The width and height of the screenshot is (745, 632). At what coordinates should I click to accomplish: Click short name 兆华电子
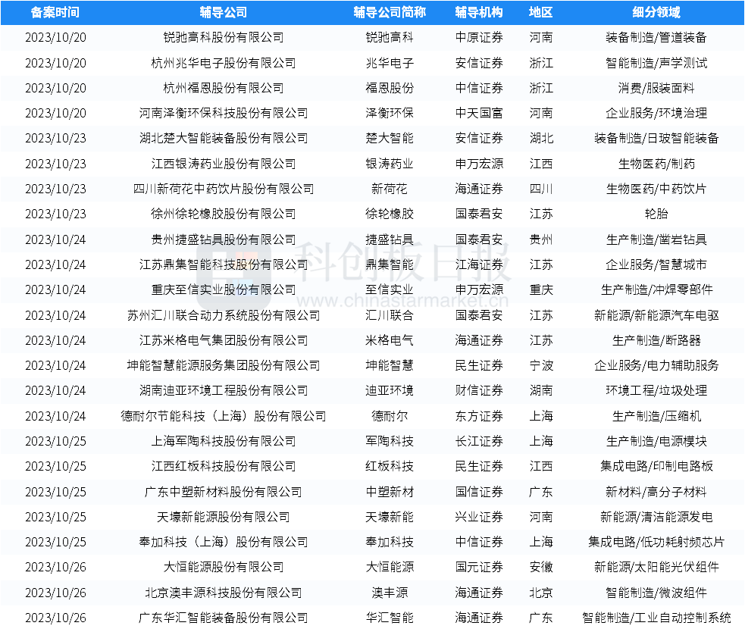coord(390,63)
